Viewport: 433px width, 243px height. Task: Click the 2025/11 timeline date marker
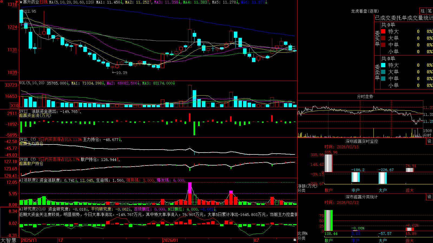[x=29, y=240]
